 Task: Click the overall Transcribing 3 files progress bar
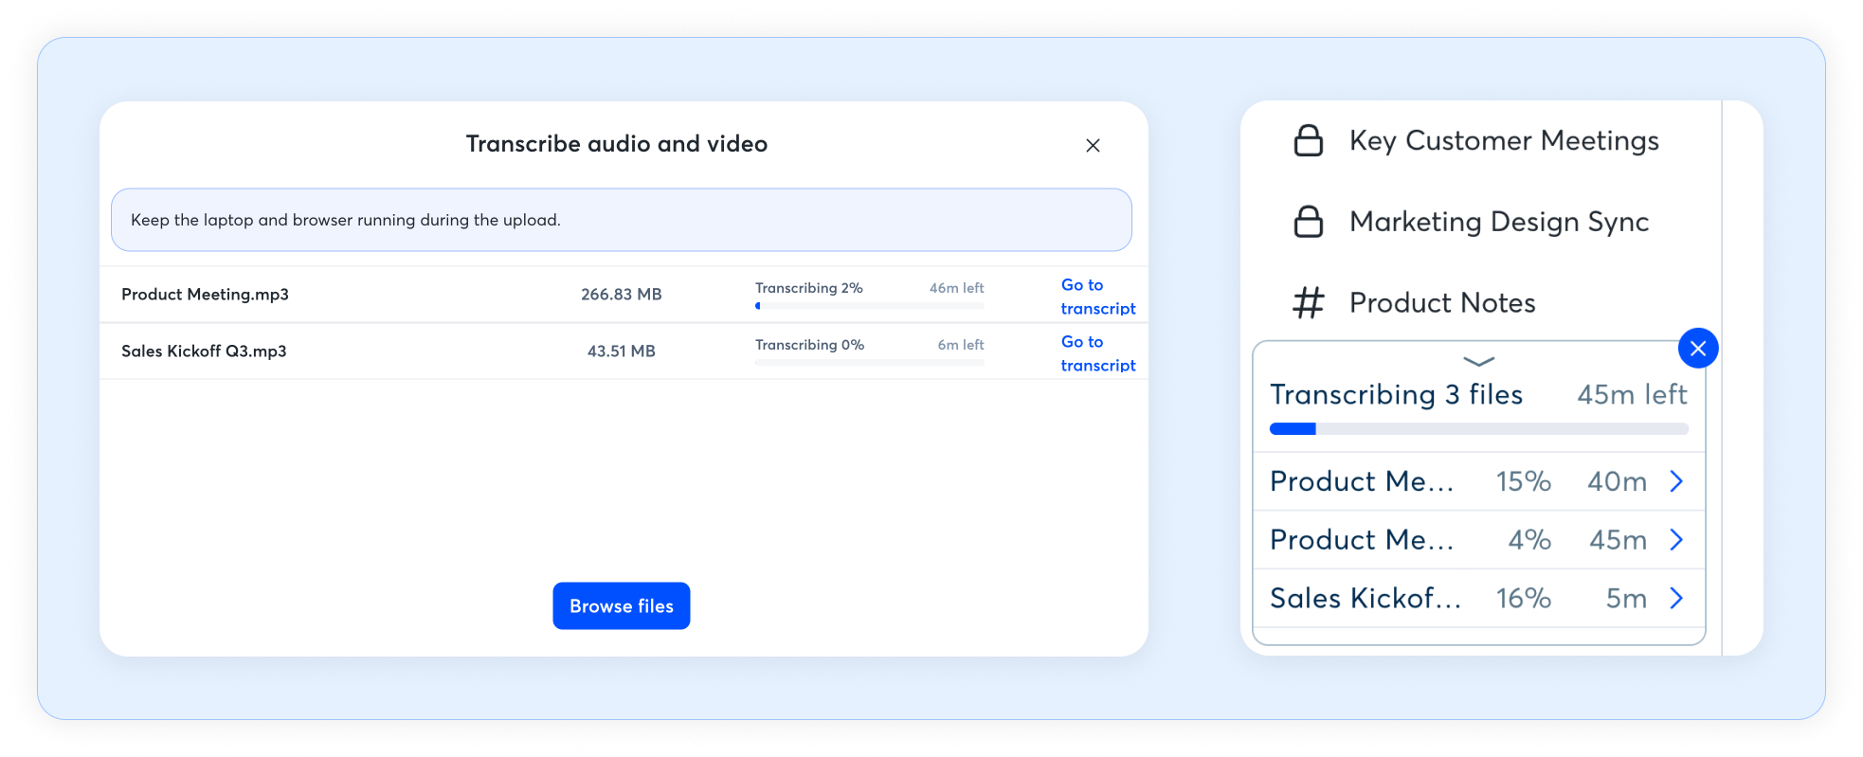pyautogui.click(x=1479, y=429)
